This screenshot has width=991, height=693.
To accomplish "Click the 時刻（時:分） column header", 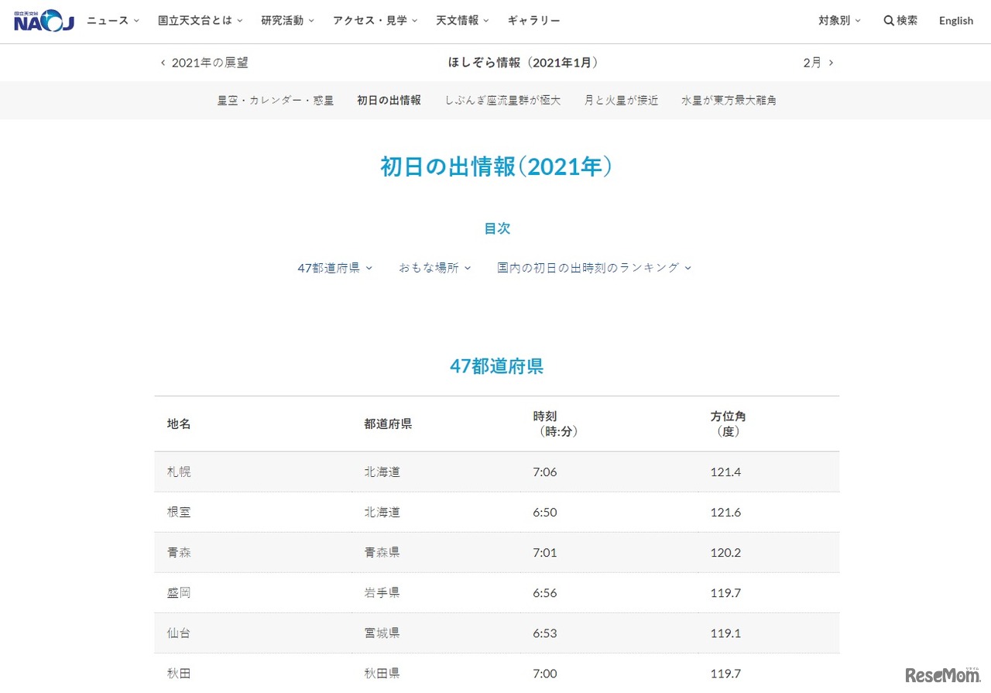I will pyautogui.click(x=556, y=424).
